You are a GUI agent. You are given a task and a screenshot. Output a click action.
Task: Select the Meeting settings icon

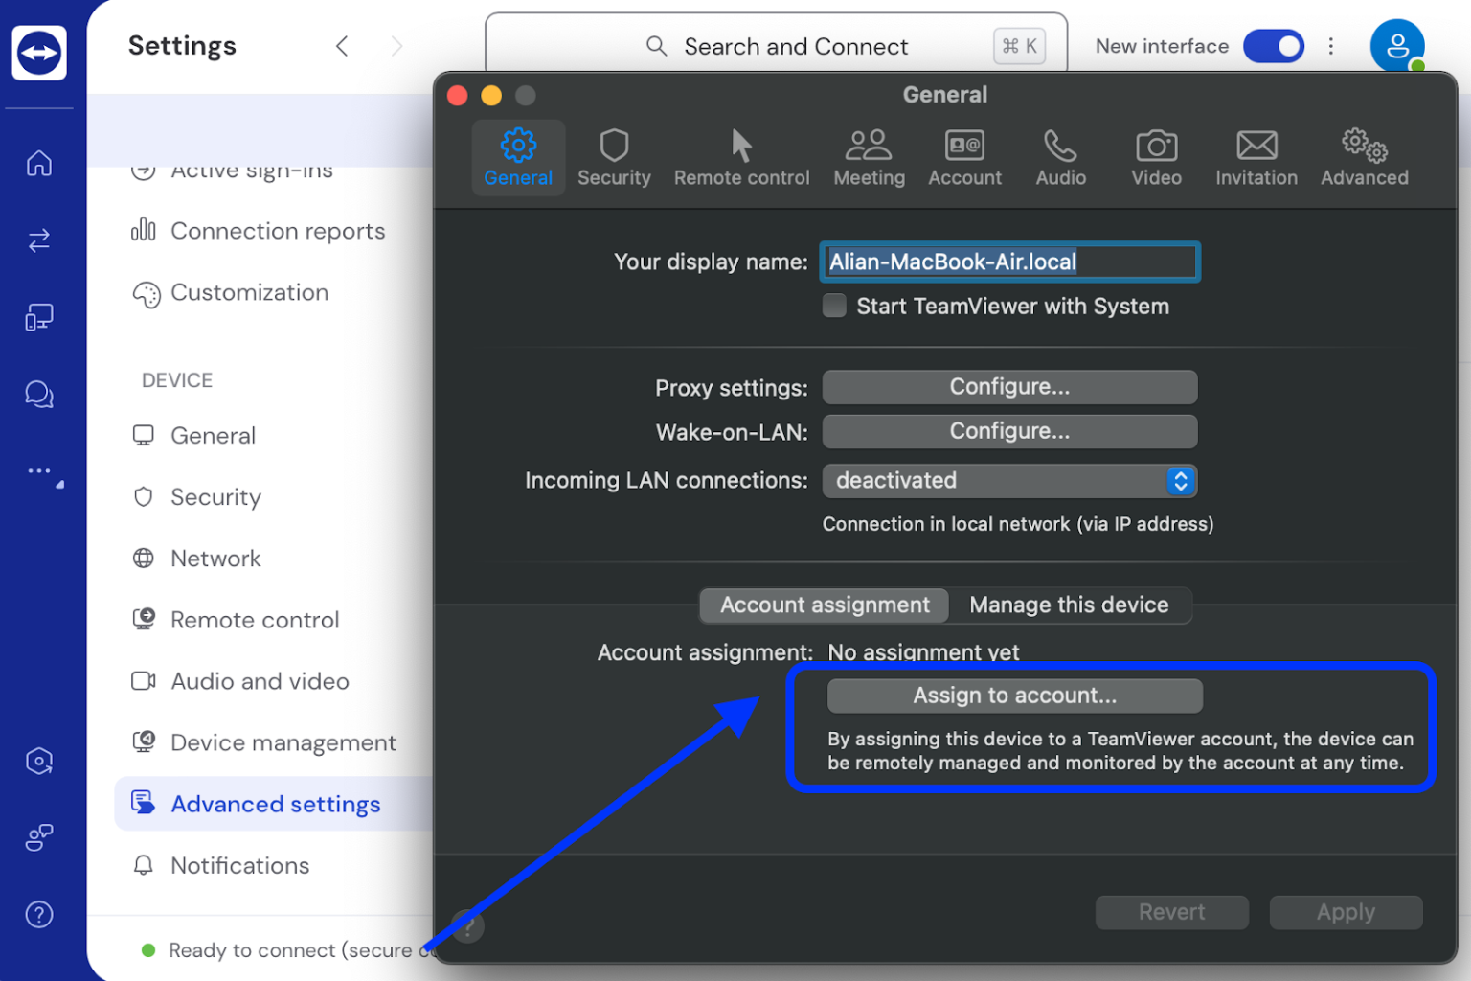pos(868,156)
